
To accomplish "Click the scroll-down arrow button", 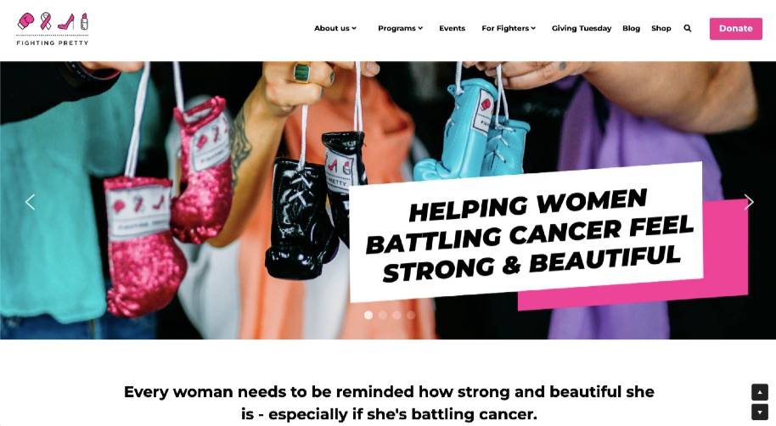I will coord(760,412).
